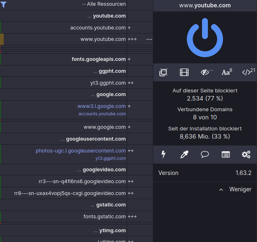
Task: Collapse panel with Weniger
Action: pos(235,189)
